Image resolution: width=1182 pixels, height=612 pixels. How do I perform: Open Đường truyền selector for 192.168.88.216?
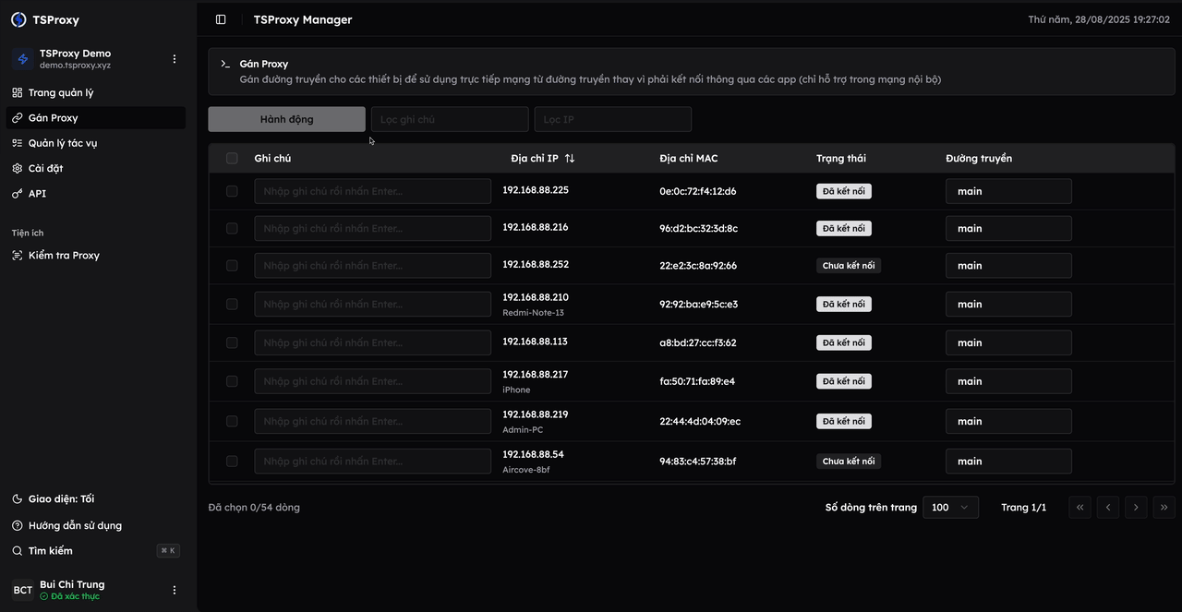pos(1008,228)
